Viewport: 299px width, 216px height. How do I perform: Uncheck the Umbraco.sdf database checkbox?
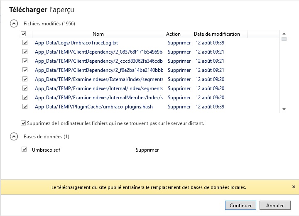point(24,150)
